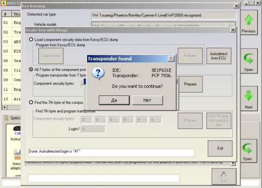This screenshot has height=188, width=262.
Task: Click the scroll down arrow of info text box
Action: [x=233, y=163]
